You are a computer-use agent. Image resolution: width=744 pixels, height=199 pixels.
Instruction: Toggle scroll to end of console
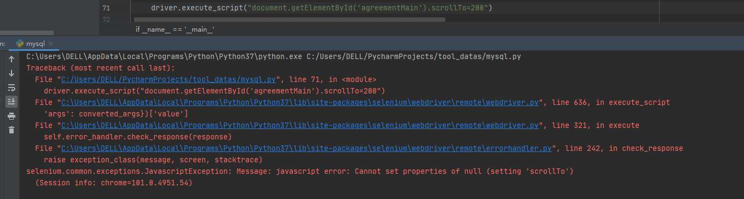pyautogui.click(x=11, y=102)
